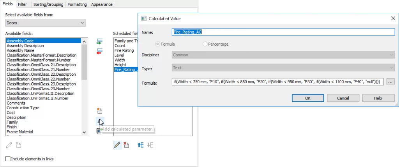Open the Formatting tab

pos(77,4)
